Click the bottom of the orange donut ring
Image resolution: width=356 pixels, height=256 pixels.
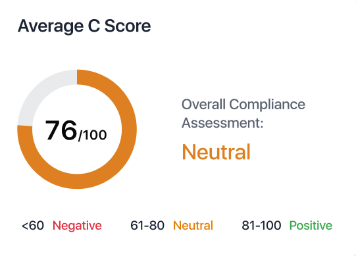click(77, 181)
